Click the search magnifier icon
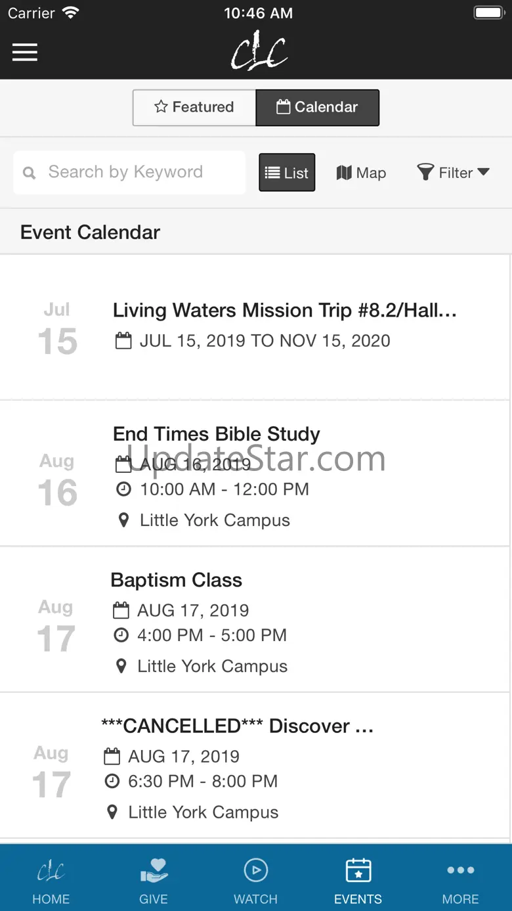The height and width of the screenshot is (911, 512). [x=30, y=173]
